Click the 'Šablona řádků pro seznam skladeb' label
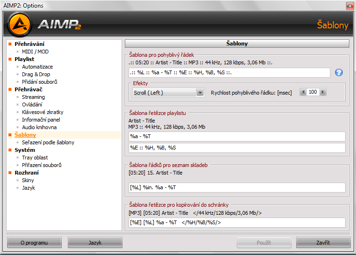The image size is (356, 255). coord(169,165)
